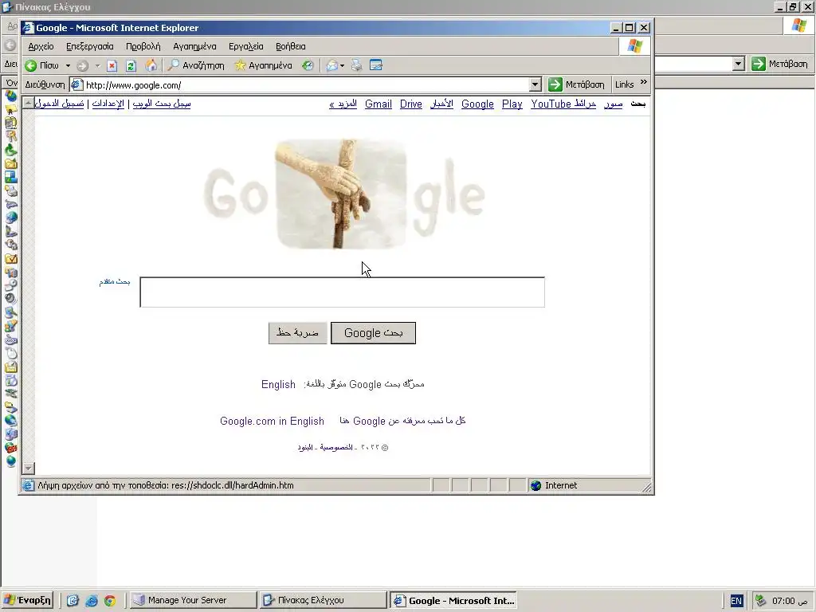Open the Εργαλεία (Tools) menu
Viewport: 816px width, 612px height.
tap(246, 46)
